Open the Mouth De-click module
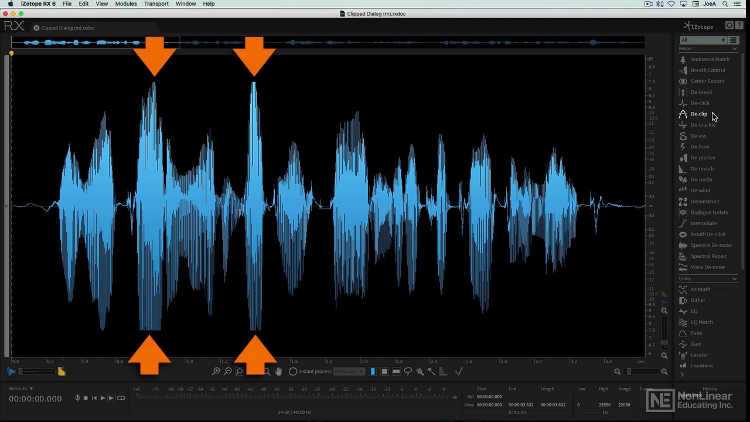The height and width of the screenshot is (422, 750). (703, 234)
